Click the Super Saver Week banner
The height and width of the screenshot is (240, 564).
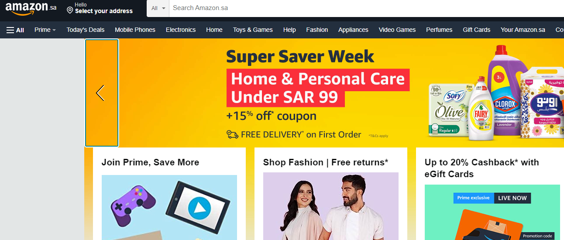(x=340, y=93)
